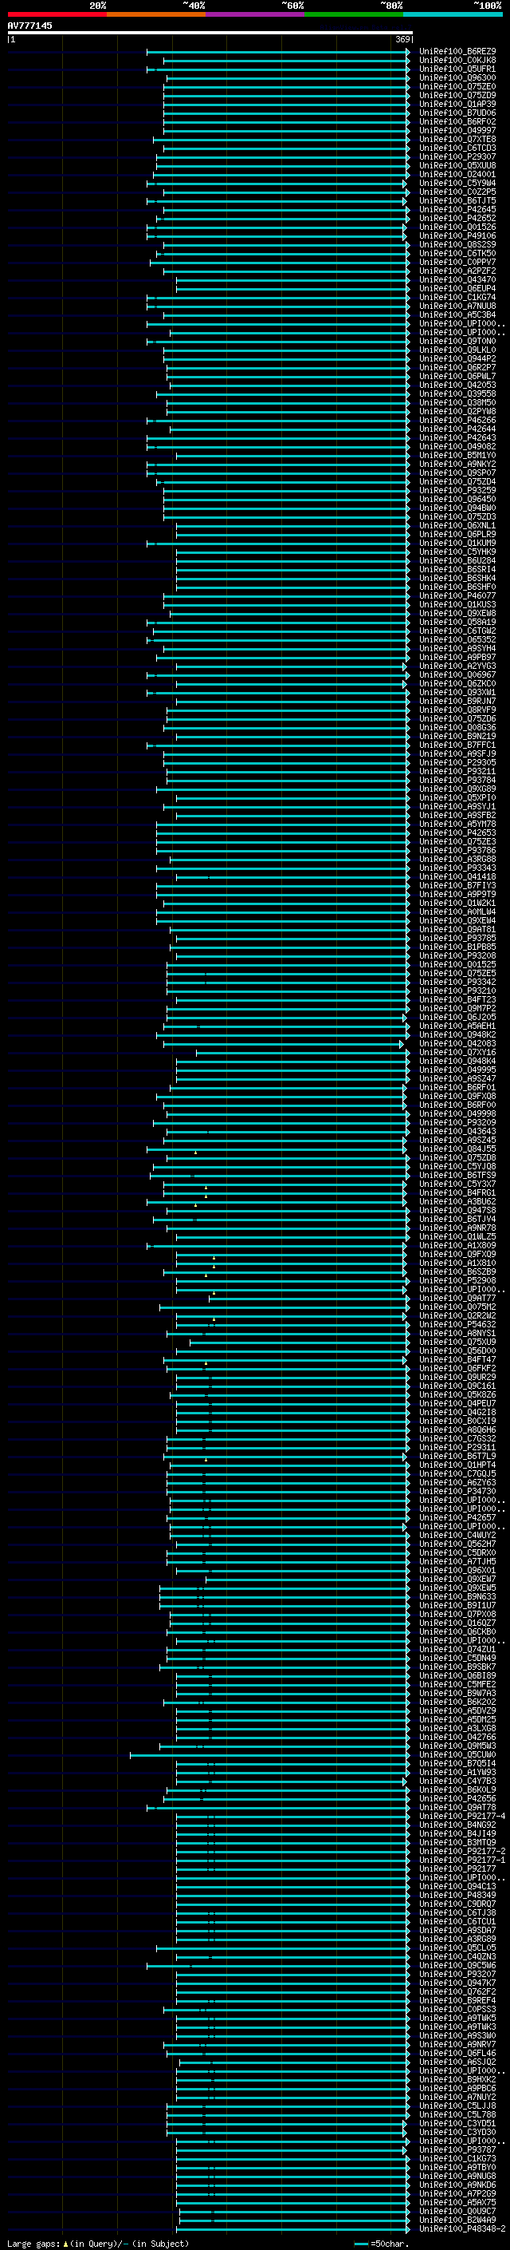Select hit label UniRef100_Q84J55
This screenshot has height=2250, width=510.
point(457,1149)
